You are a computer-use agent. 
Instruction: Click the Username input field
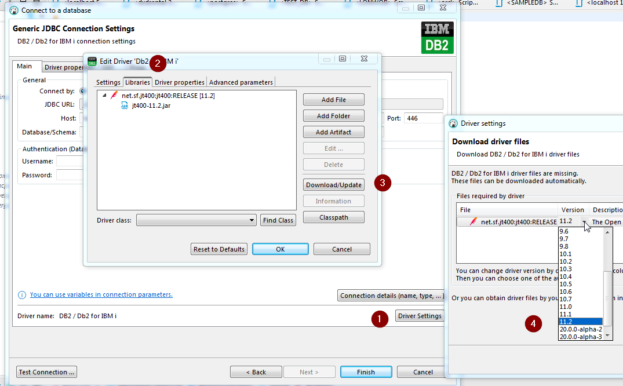[x=70, y=161]
